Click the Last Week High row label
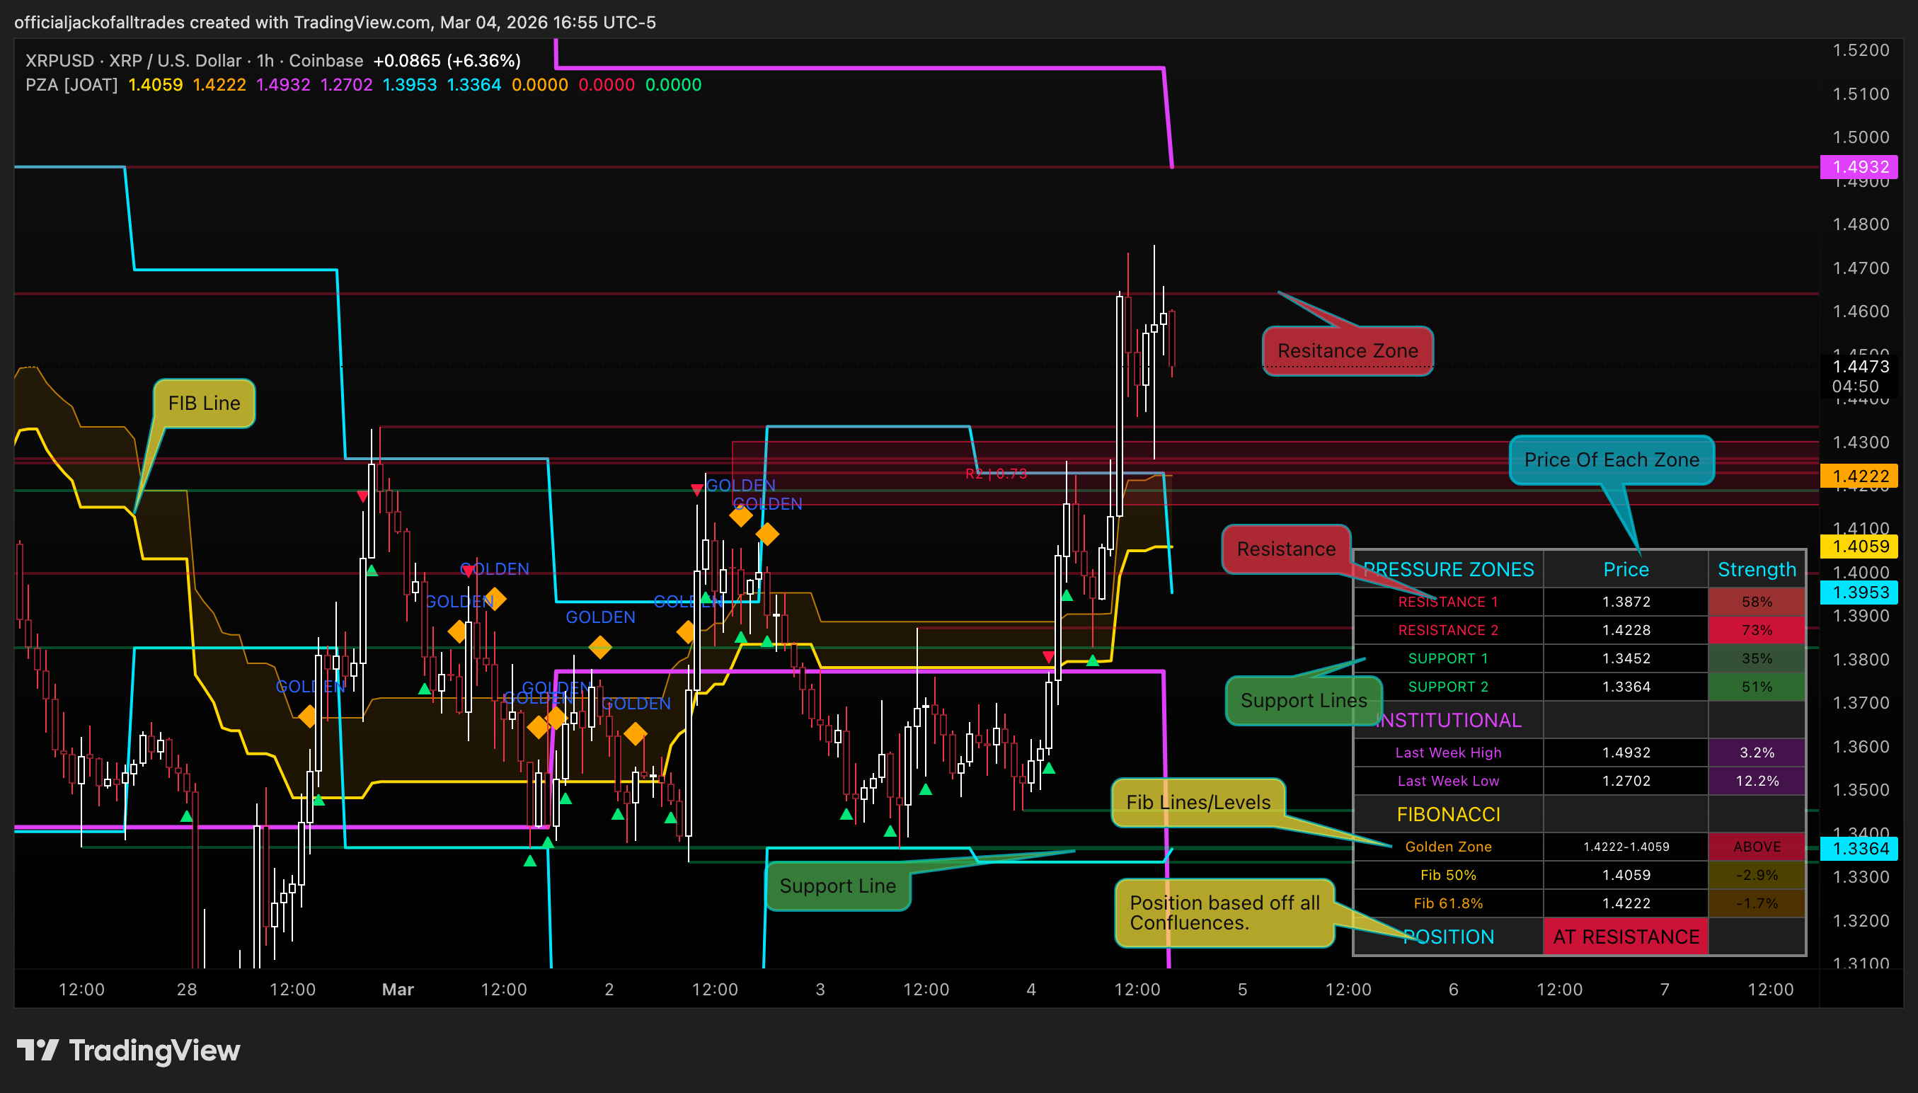Image resolution: width=1918 pixels, height=1093 pixels. coord(1448,753)
